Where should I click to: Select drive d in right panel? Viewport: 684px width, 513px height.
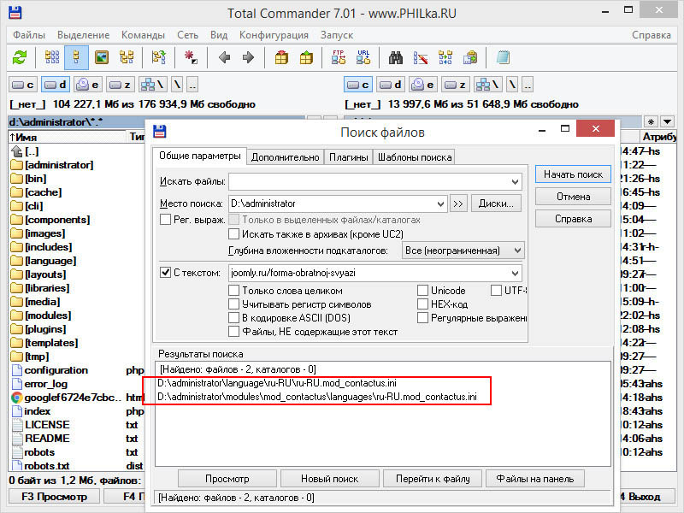coord(391,85)
